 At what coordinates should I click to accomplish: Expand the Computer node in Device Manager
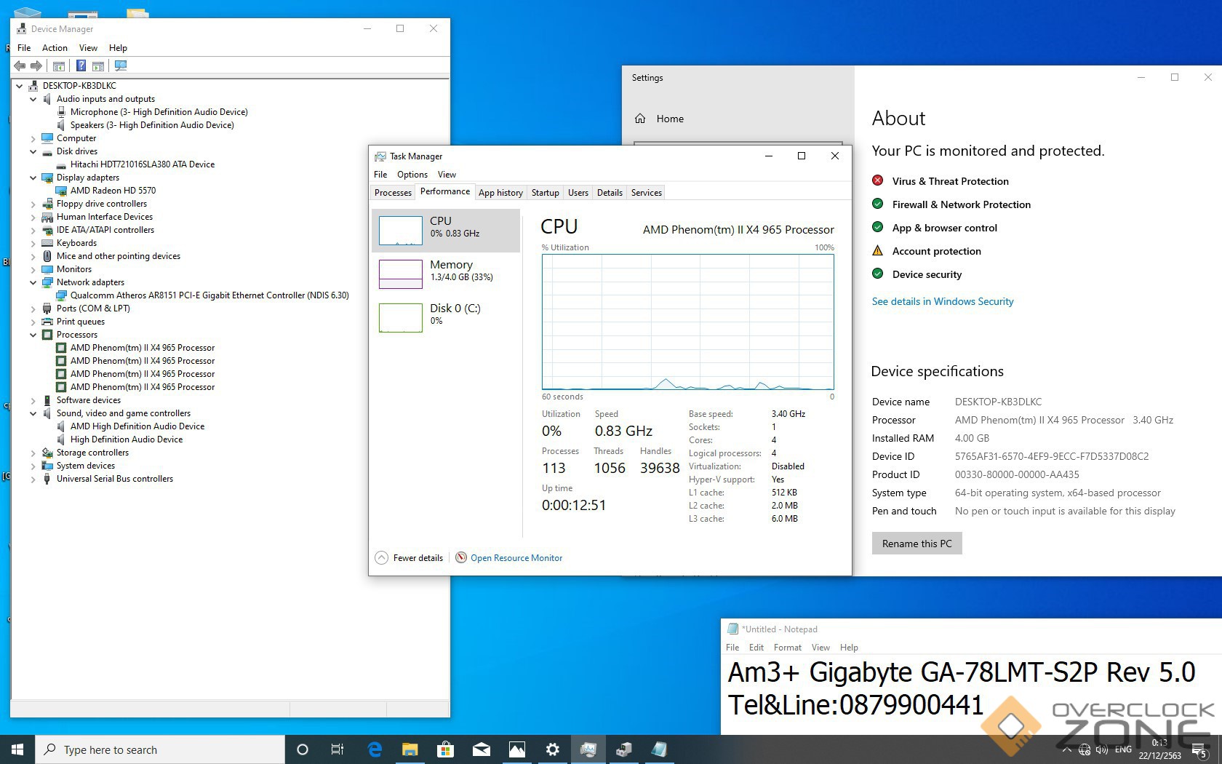33,138
